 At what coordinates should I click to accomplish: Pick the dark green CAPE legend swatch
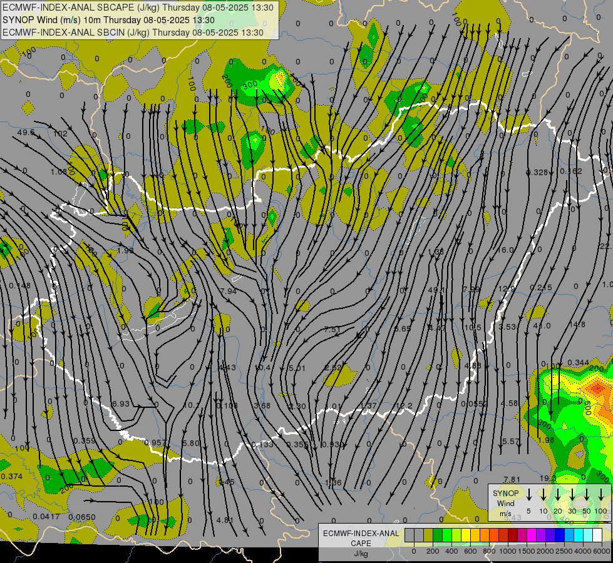[x=438, y=535]
